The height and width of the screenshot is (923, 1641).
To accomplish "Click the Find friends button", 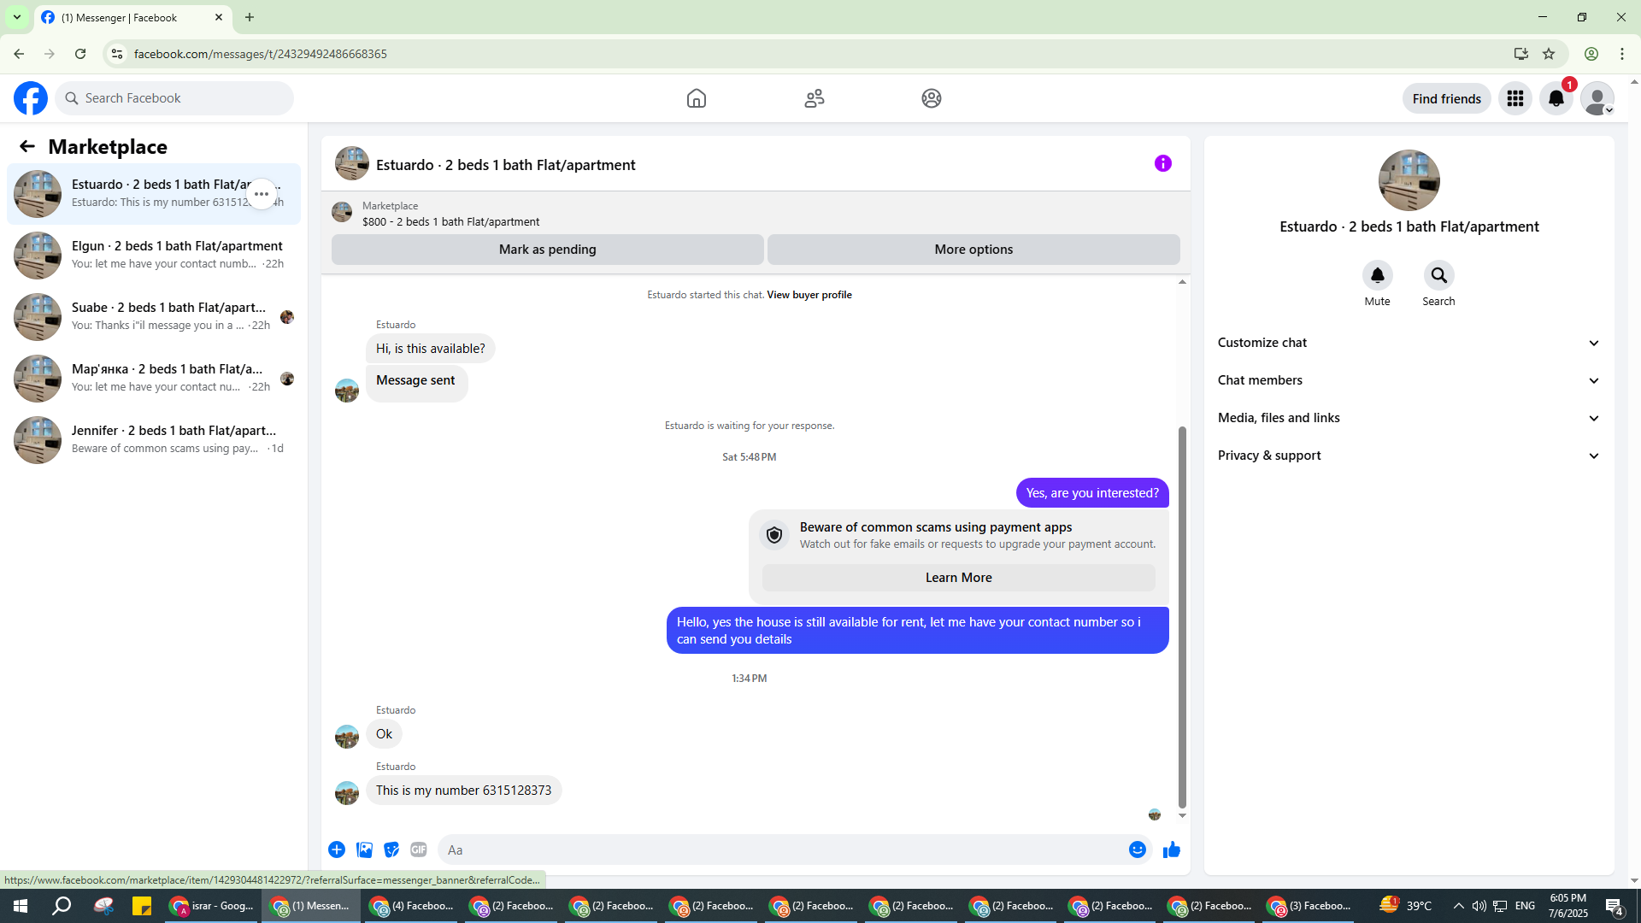I will [1447, 98].
